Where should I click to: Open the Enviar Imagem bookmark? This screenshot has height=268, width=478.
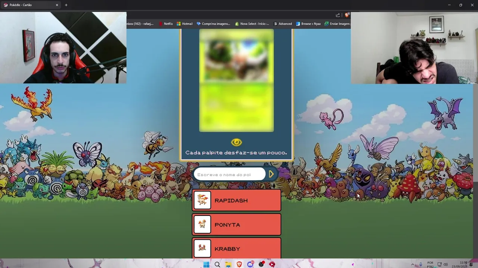[337, 24]
